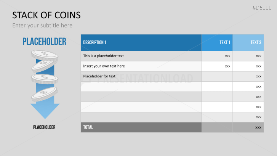This screenshot has height=156, width=277.
Task: Click the TEXT 3 column header
Action: (256, 42)
